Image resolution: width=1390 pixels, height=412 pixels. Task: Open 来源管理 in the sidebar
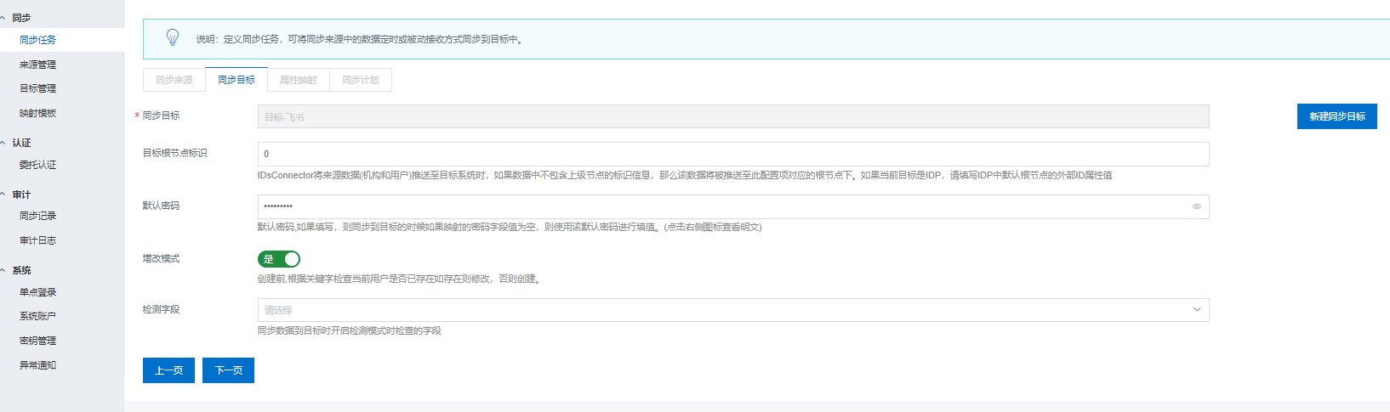38,65
